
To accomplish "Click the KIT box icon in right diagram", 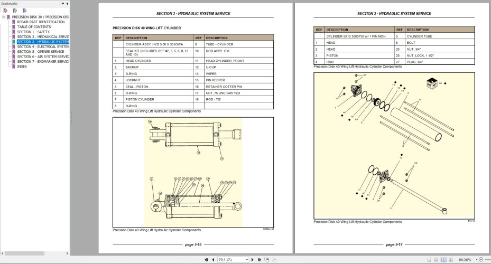I will [x=432, y=83].
